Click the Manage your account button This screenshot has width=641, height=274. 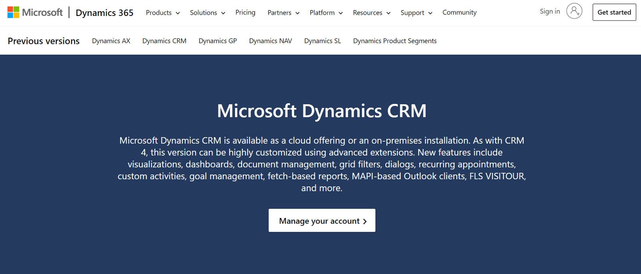click(x=322, y=220)
